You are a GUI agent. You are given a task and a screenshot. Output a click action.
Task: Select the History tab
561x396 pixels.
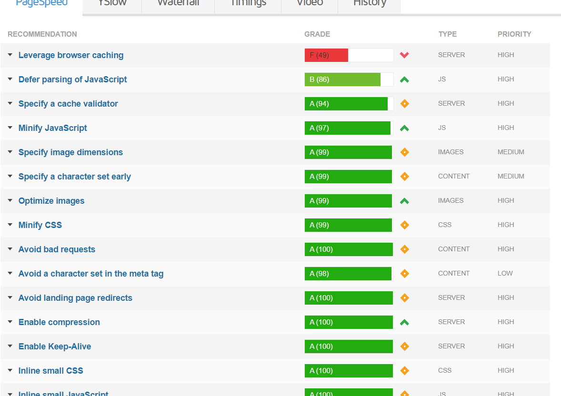[x=370, y=4]
